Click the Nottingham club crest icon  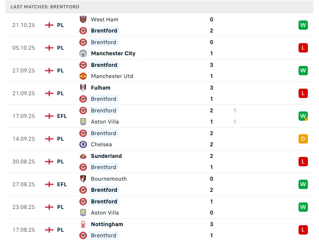click(x=84, y=224)
